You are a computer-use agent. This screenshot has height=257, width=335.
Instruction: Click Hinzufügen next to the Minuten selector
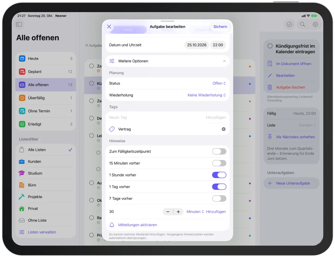(x=216, y=212)
